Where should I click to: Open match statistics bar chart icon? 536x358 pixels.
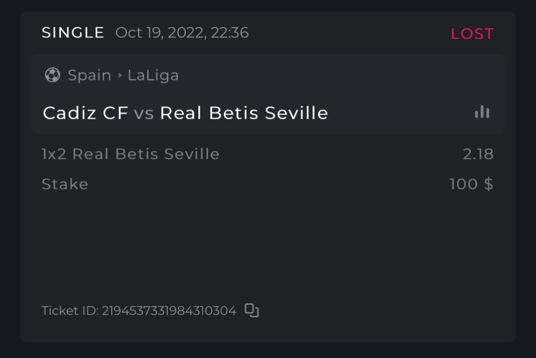482,112
